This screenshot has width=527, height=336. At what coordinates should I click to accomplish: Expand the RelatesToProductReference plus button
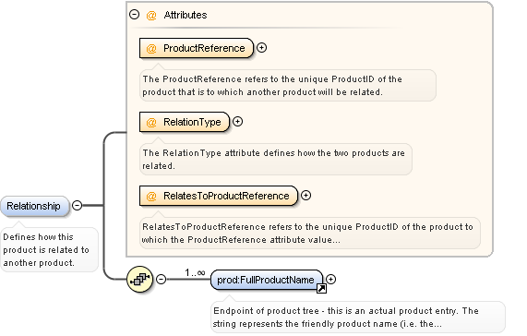click(305, 195)
